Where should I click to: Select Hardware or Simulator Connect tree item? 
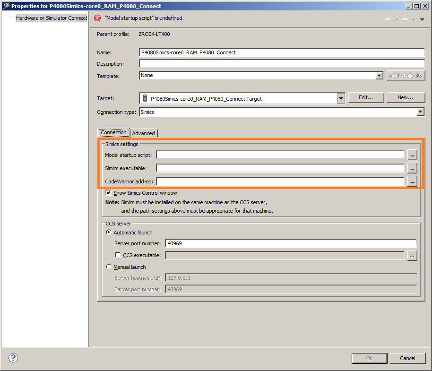[x=51, y=18]
